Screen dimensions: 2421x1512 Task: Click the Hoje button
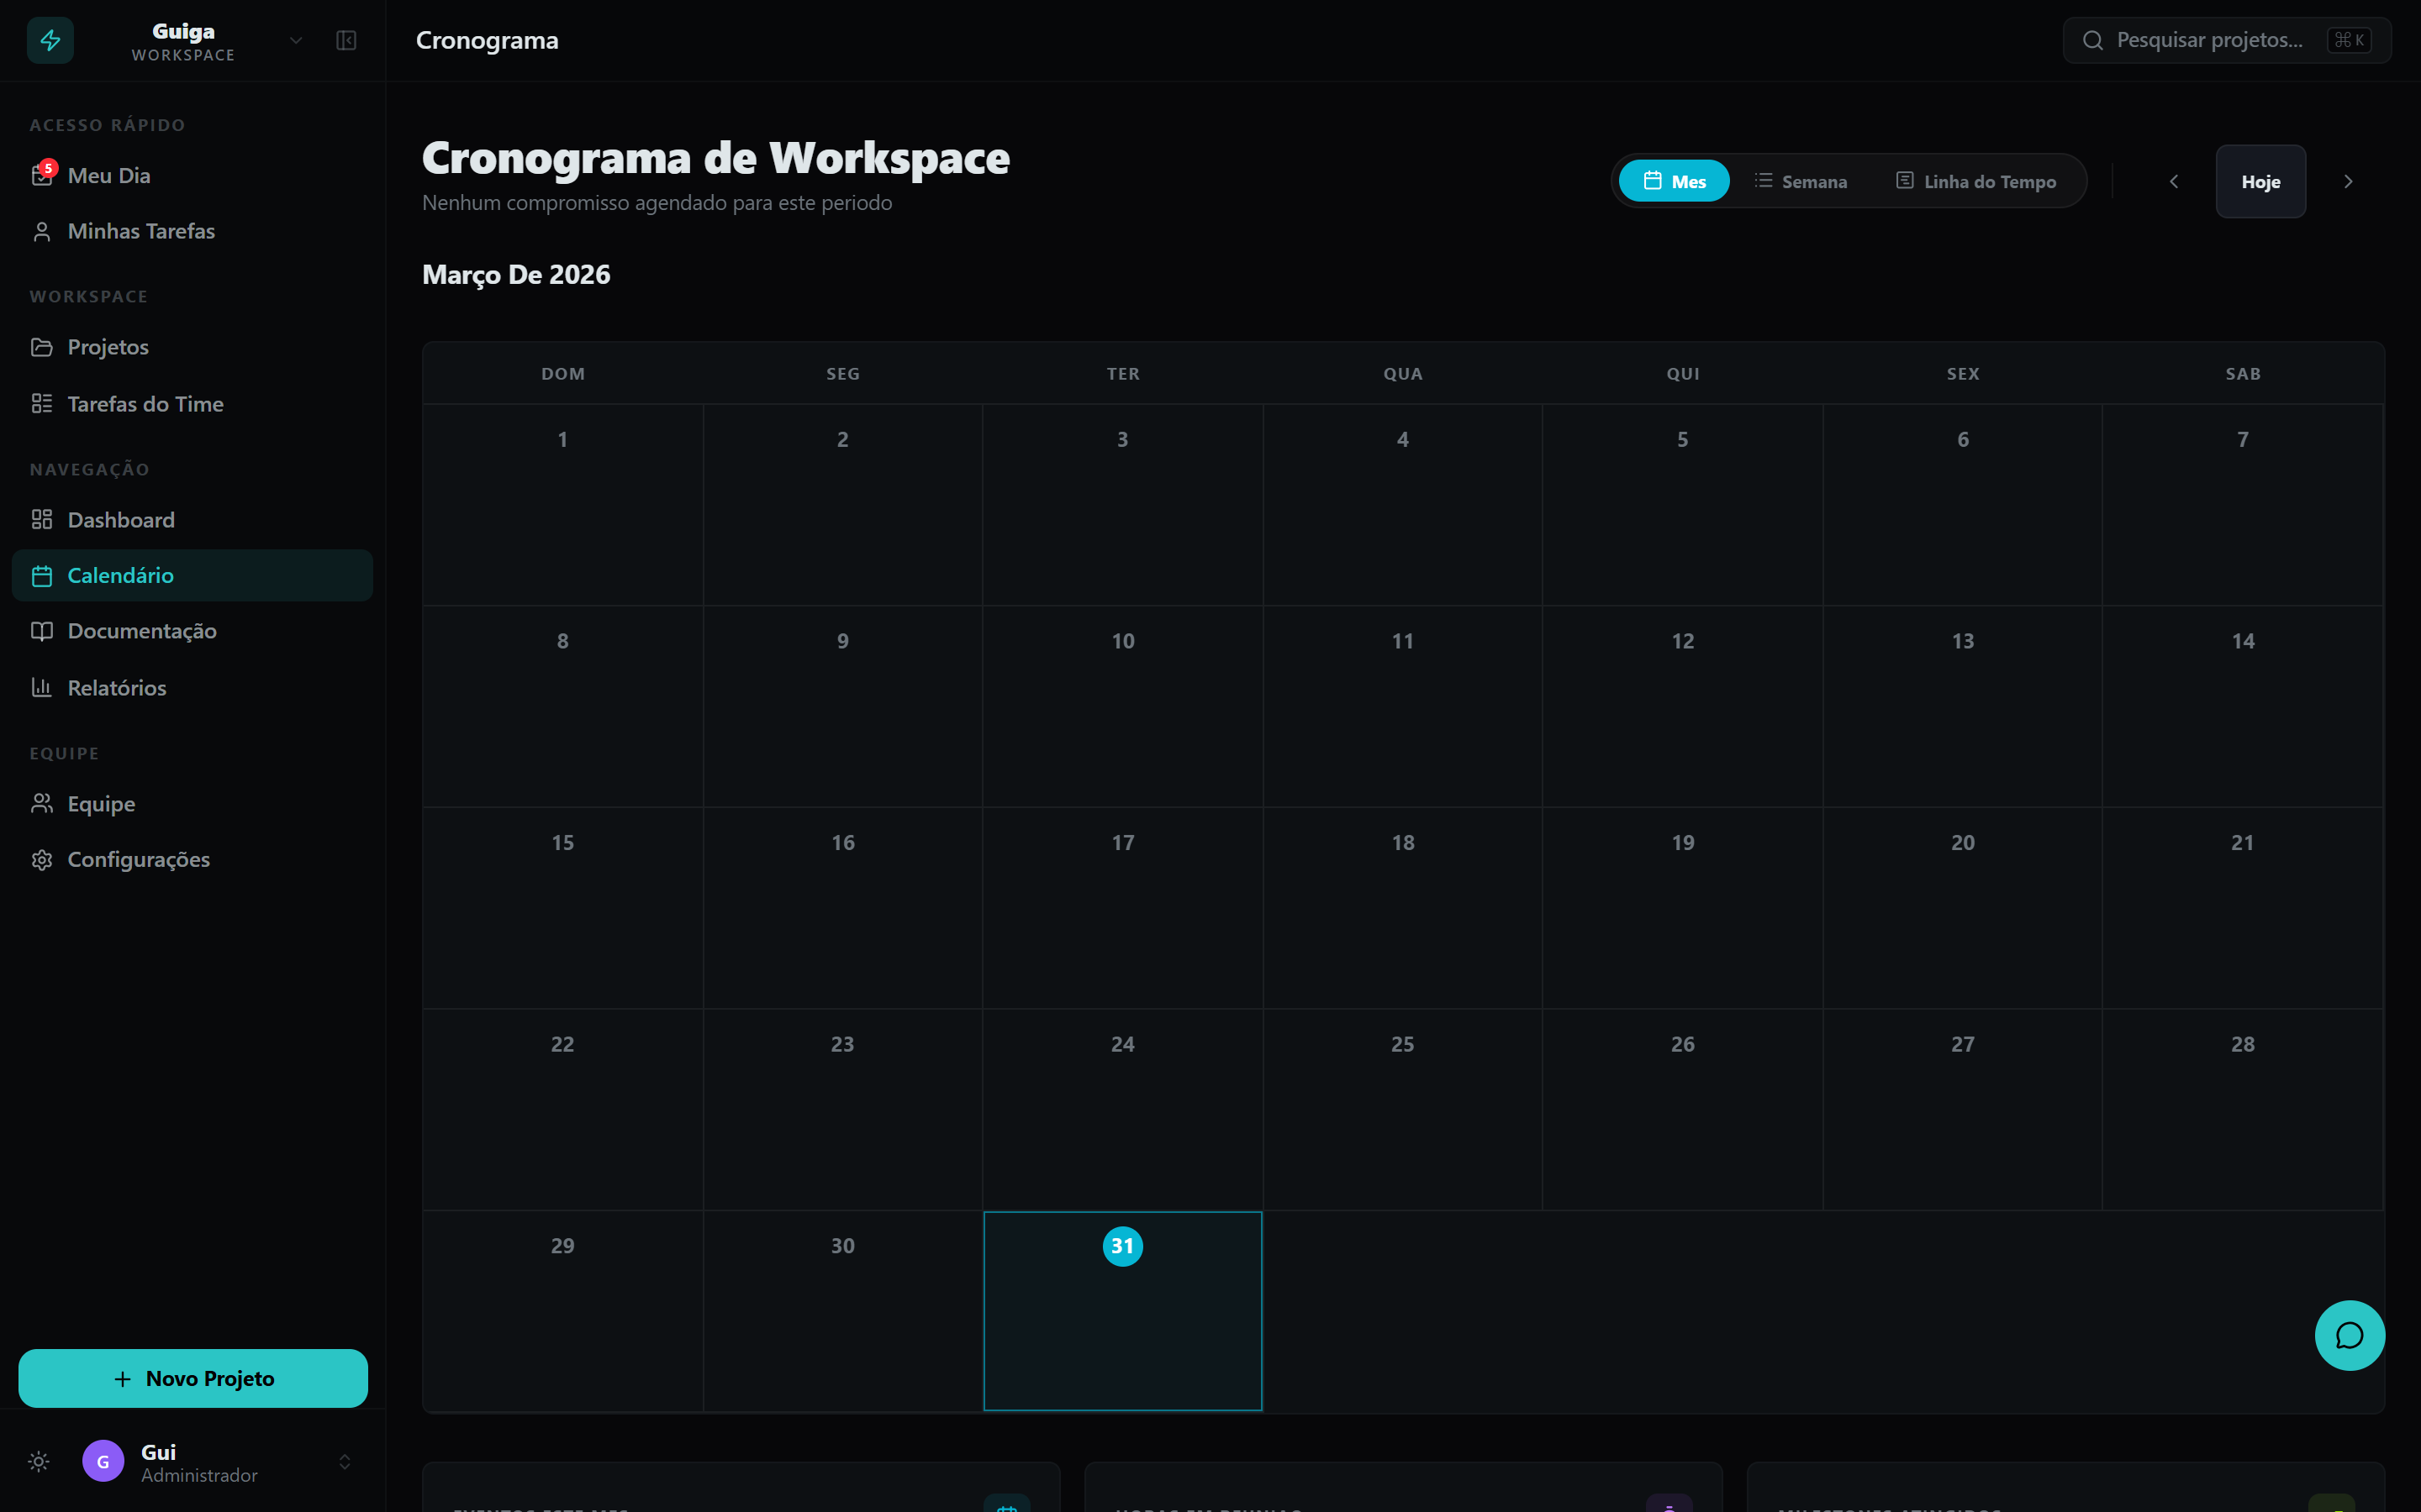pyautogui.click(x=2261, y=181)
